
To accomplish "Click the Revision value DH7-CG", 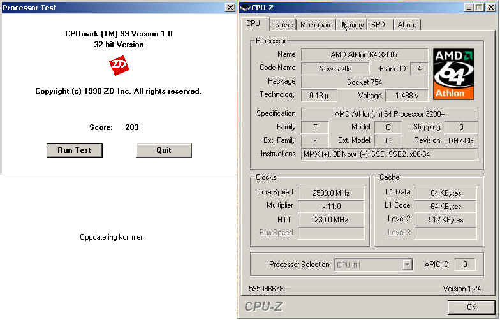I will coord(461,140).
